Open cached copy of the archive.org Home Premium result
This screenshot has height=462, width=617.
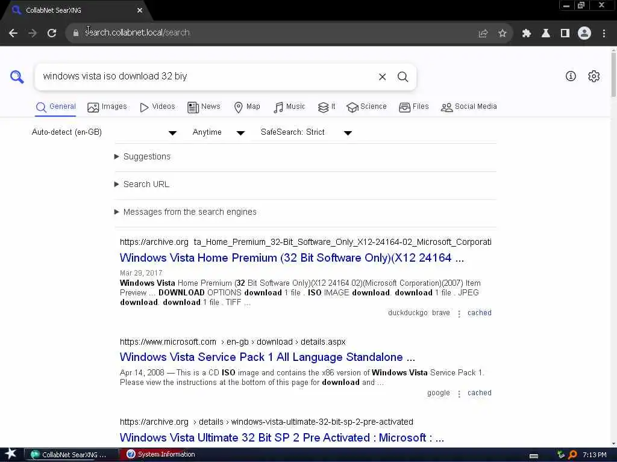coord(479,313)
